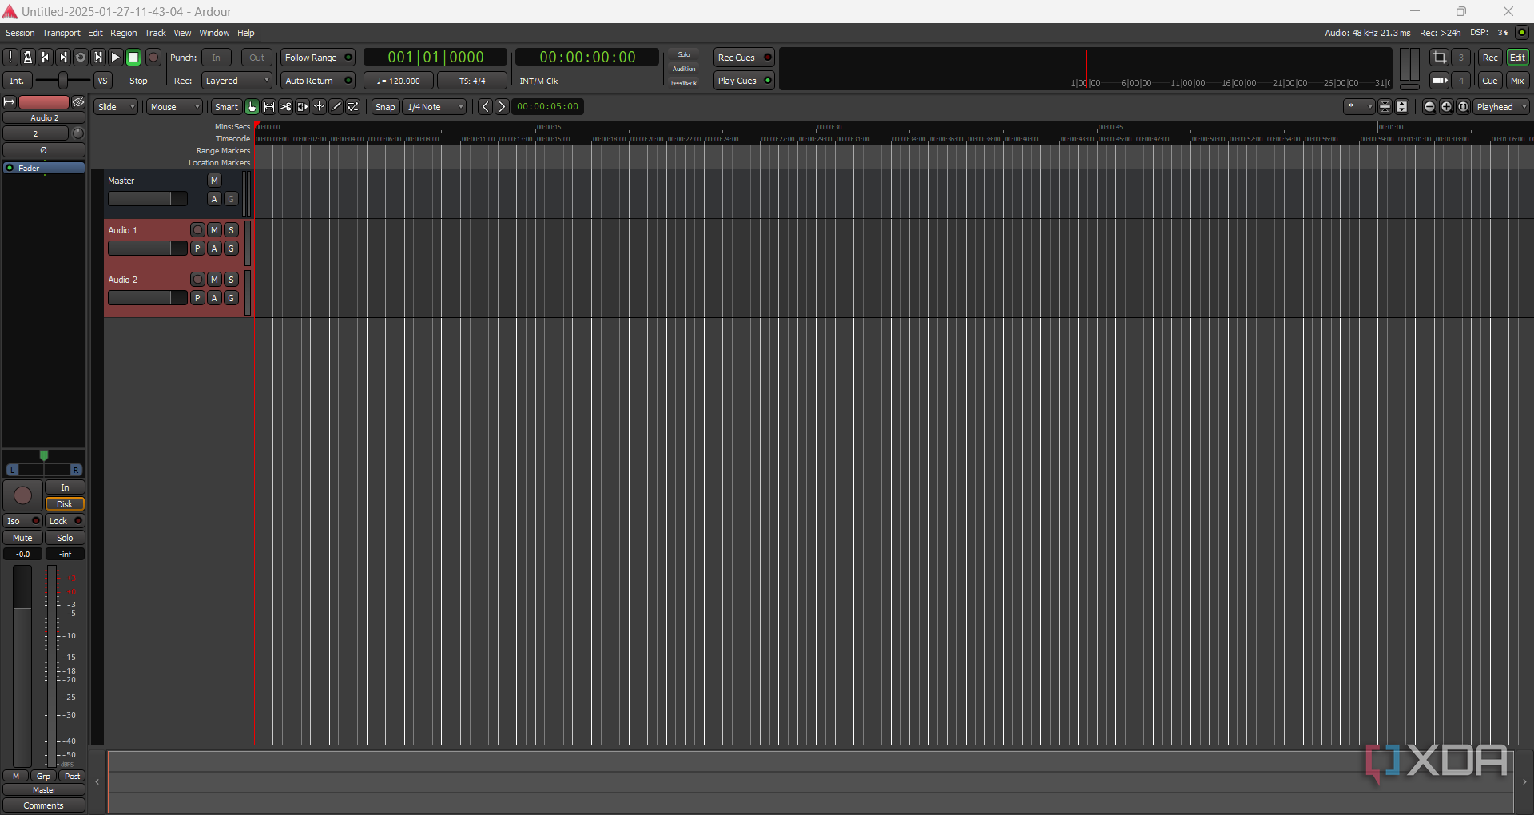Click the MIDI panic exclamation icon
The width and height of the screenshot is (1534, 815).
(10, 58)
